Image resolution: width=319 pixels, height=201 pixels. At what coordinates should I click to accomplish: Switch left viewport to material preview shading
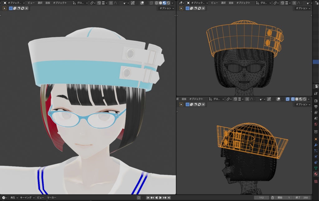[164, 3]
